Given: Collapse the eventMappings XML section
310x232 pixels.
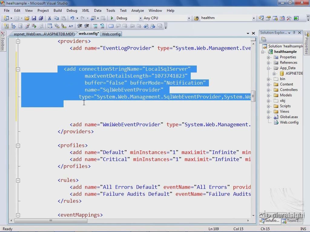Looking at the screenshot, I should click(18, 215).
